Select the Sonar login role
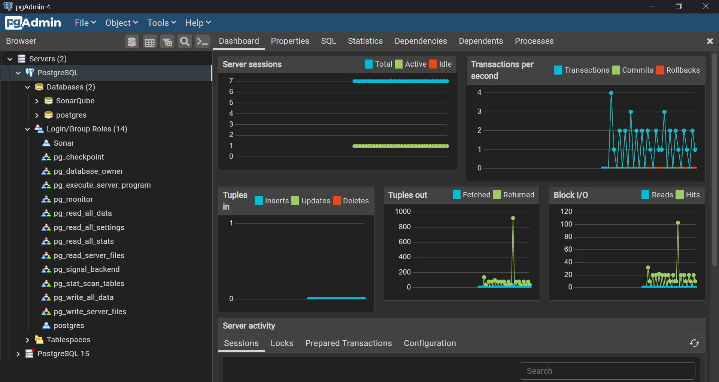 pos(64,143)
